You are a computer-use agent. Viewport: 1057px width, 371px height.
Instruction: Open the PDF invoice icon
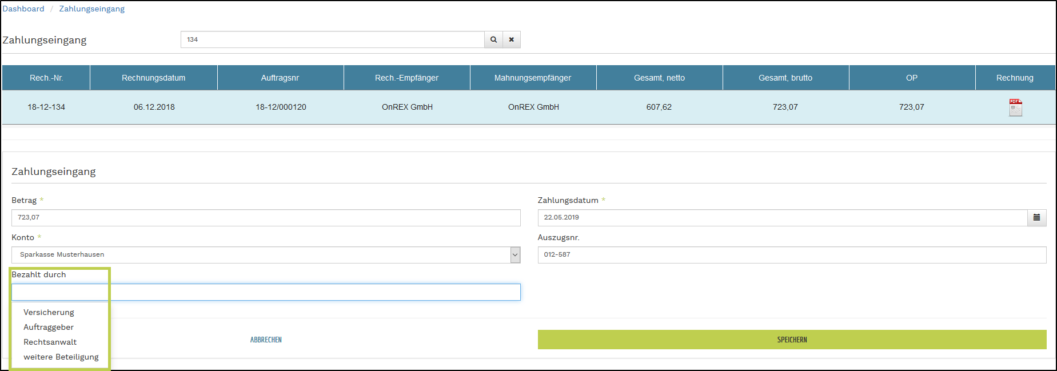pyautogui.click(x=1015, y=107)
